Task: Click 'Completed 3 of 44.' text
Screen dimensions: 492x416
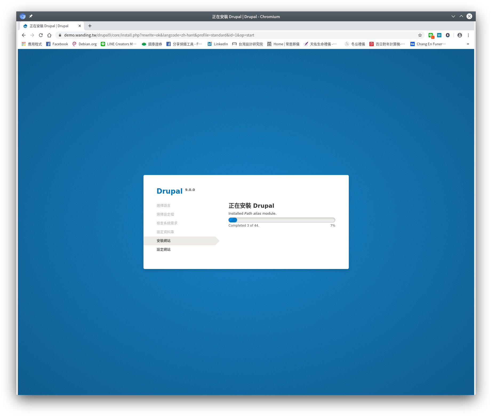Action: 244,226
